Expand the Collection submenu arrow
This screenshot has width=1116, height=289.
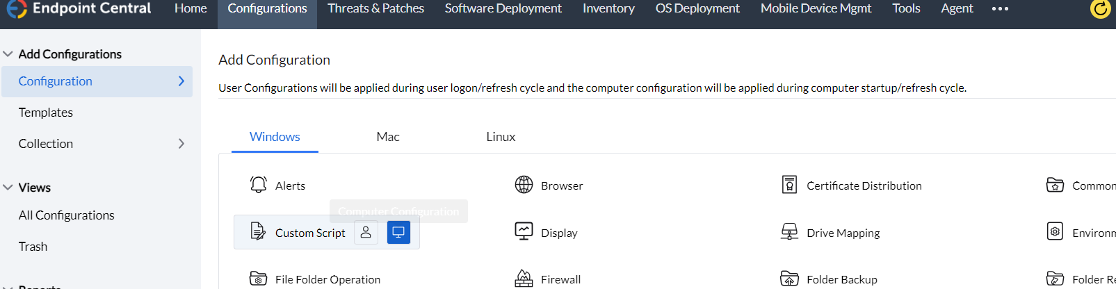[181, 144]
